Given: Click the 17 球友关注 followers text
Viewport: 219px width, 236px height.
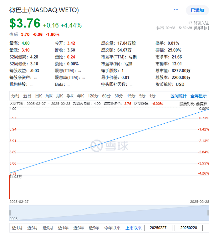Looking at the screenshot, I should [x=198, y=23].
